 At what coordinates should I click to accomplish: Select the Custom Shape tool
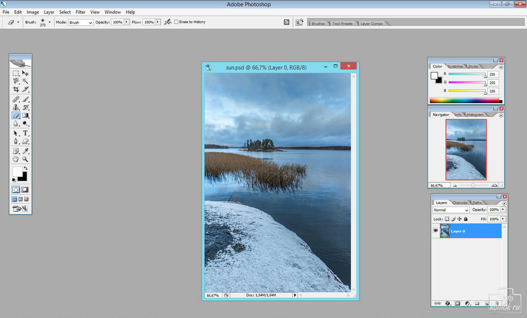[x=25, y=141]
